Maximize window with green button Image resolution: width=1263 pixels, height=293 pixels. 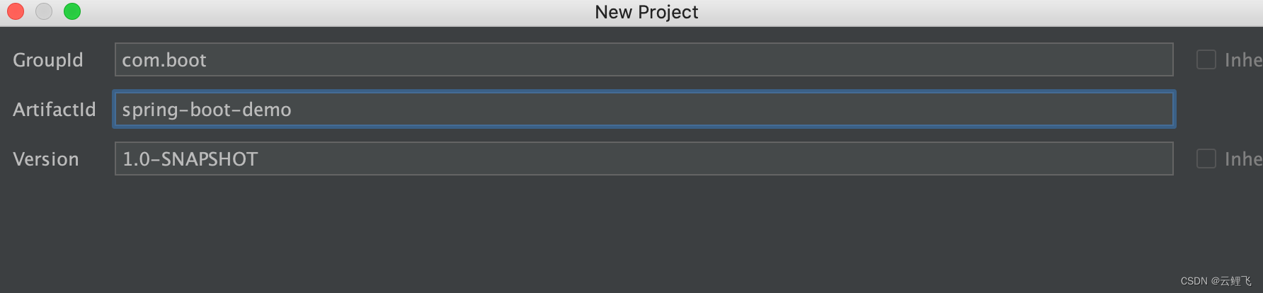coord(72,12)
